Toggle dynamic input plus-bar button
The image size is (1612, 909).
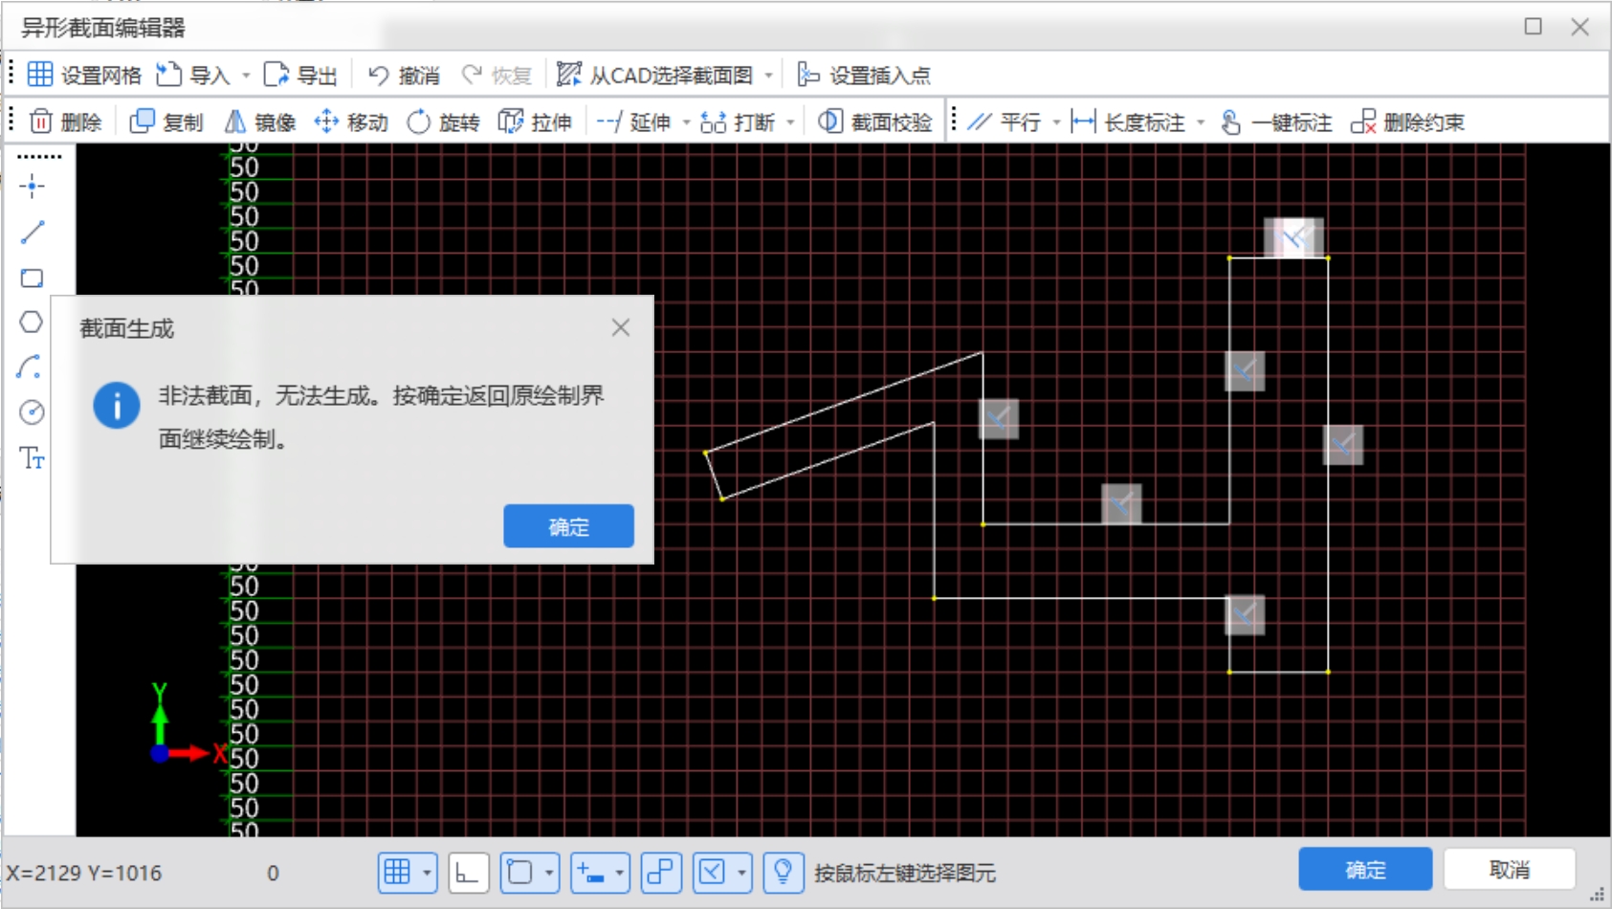[590, 873]
